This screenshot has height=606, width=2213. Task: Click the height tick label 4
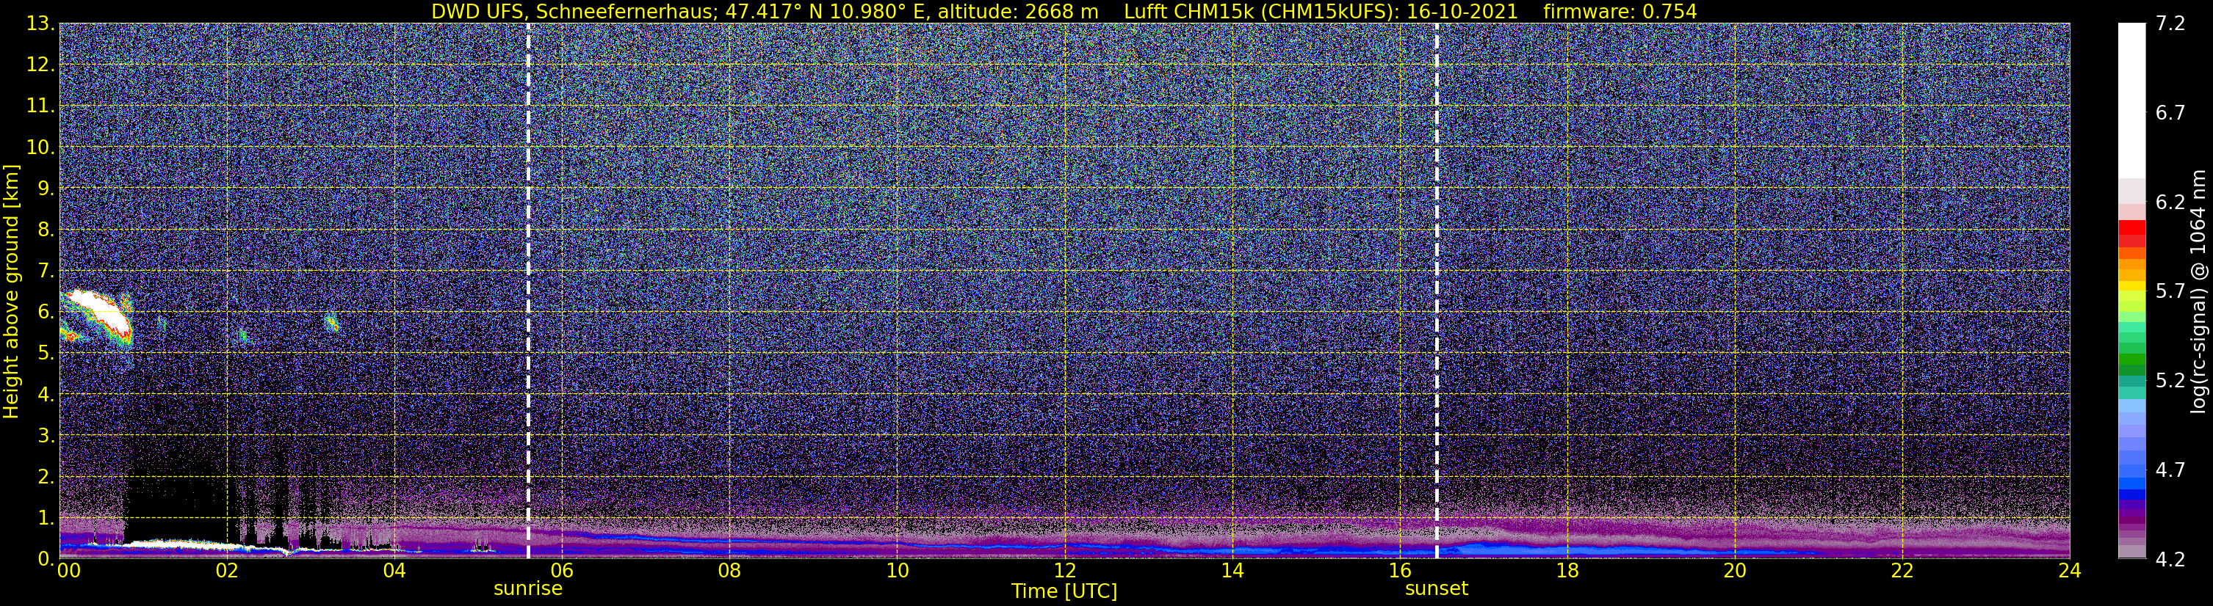46,395
